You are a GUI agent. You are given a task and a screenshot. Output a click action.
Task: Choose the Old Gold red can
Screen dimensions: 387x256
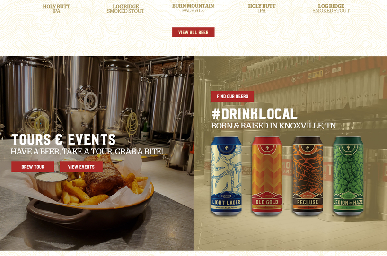[267, 176]
